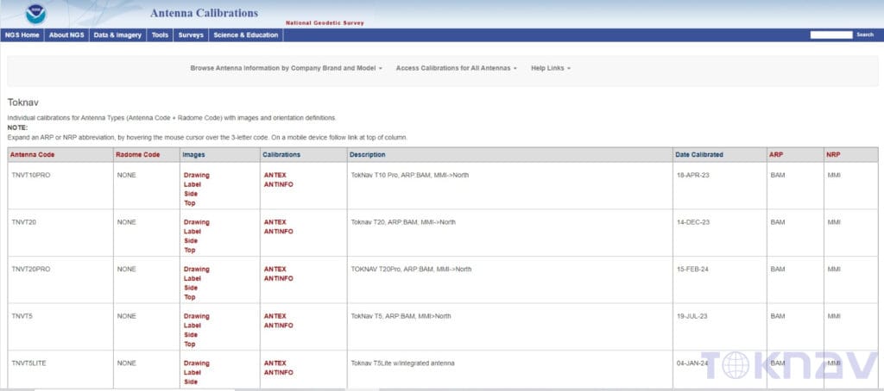The width and height of the screenshot is (884, 391).
Task: Expand the Help Links dropdown
Action: pyautogui.click(x=551, y=68)
